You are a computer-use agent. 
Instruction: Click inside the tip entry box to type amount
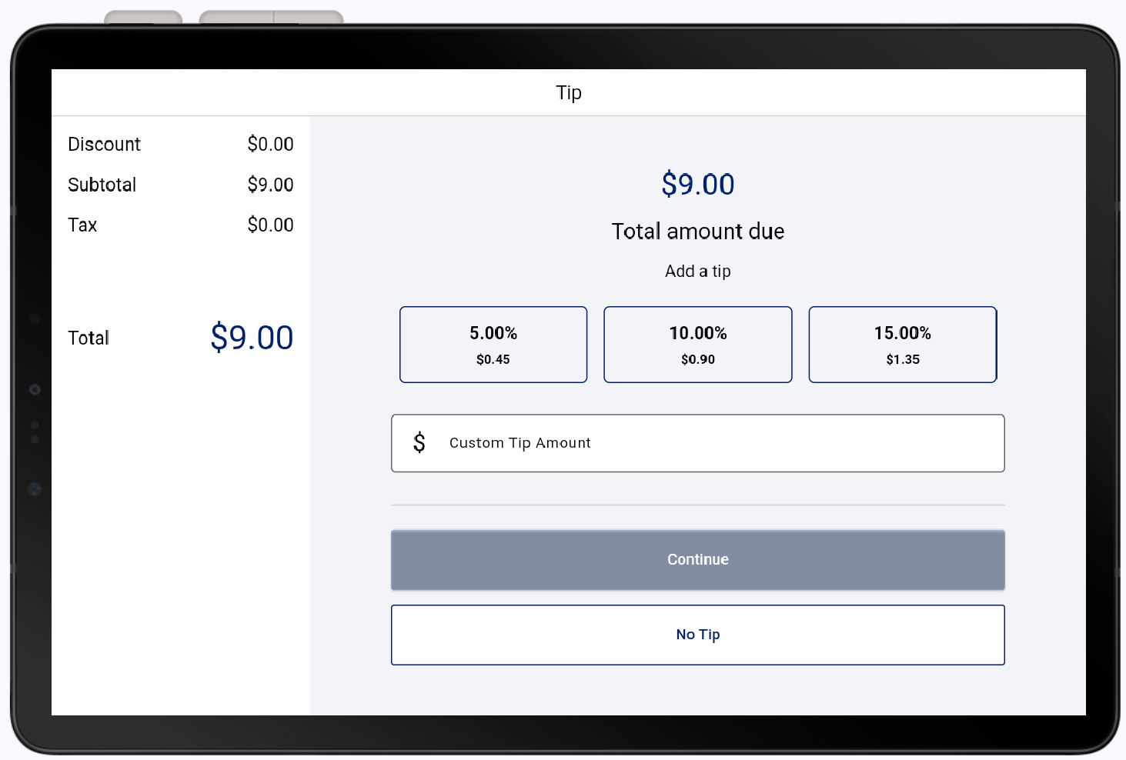(616, 443)
